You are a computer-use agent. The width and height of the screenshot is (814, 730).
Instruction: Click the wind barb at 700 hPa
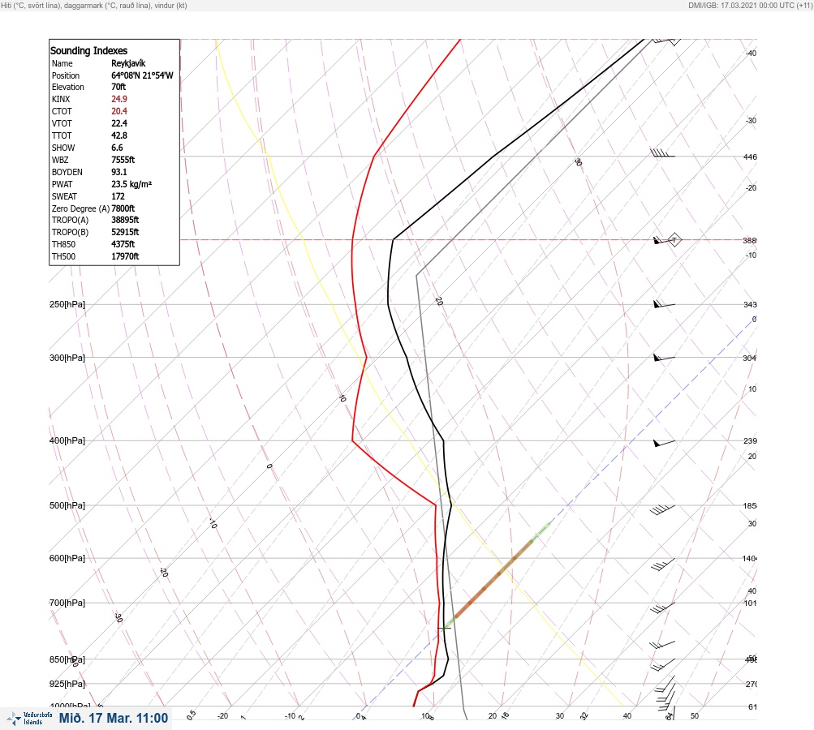[x=663, y=608]
